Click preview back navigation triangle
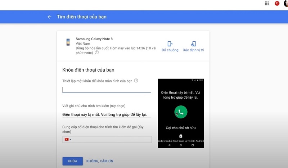This screenshot has width=288, height=168. click(169, 145)
